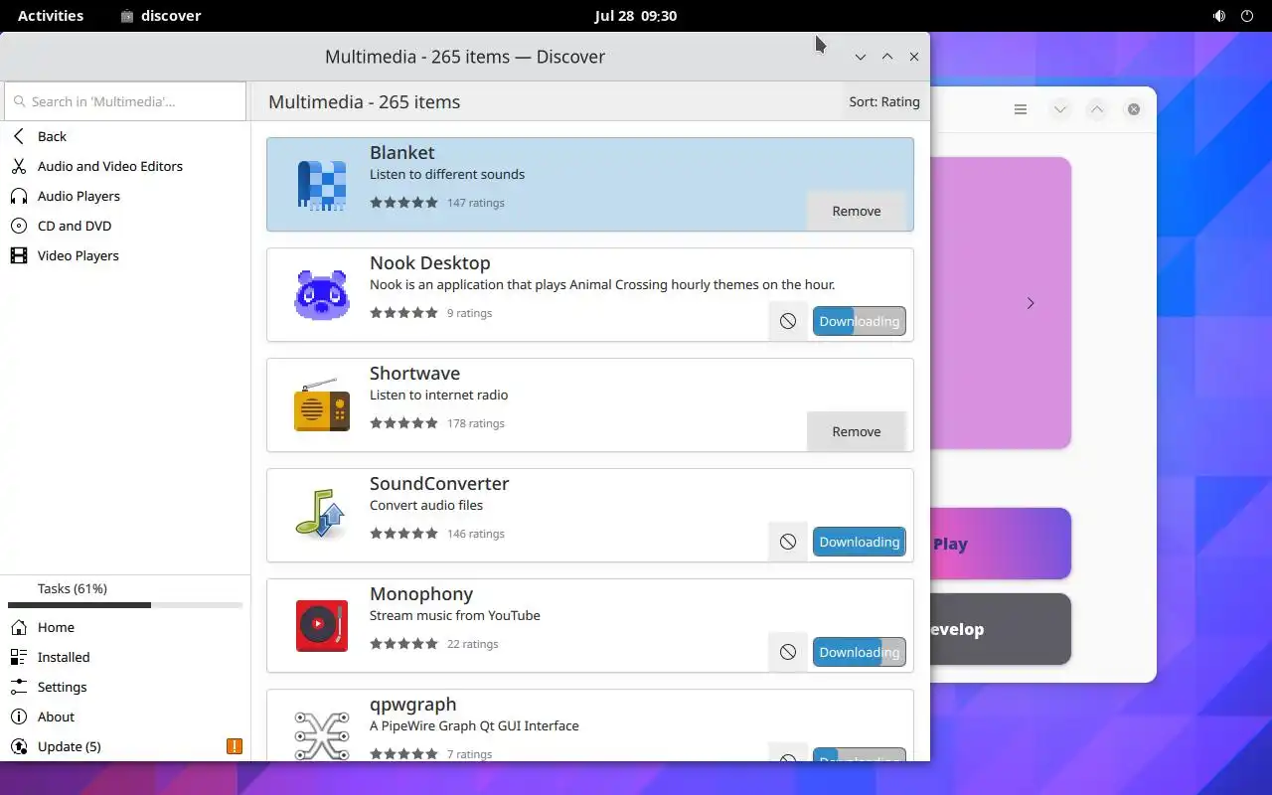Screen dimensions: 1272x795
Task: Click the search magnifier icon
Action: (x=19, y=101)
